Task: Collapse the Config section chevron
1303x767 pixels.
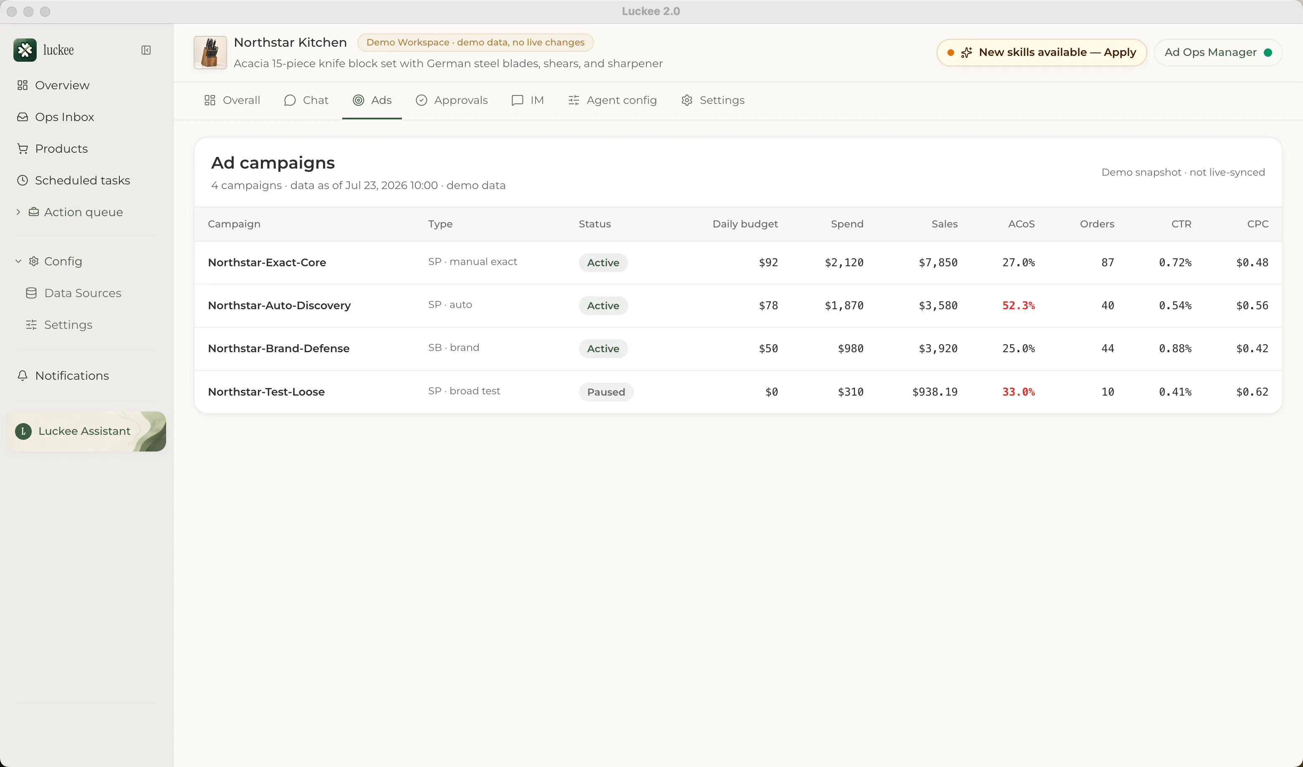Action: (x=18, y=262)
